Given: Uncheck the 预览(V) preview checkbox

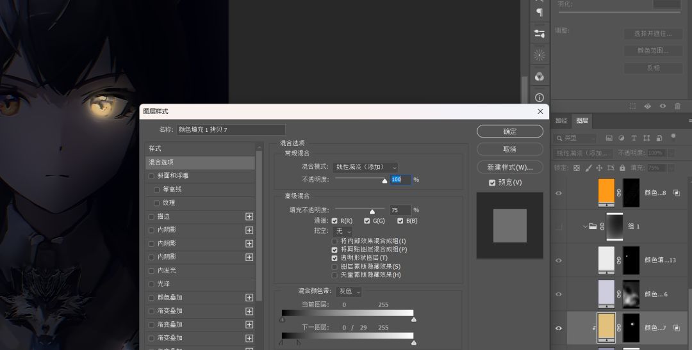Looking at the screenshot, I should (492, 182).
